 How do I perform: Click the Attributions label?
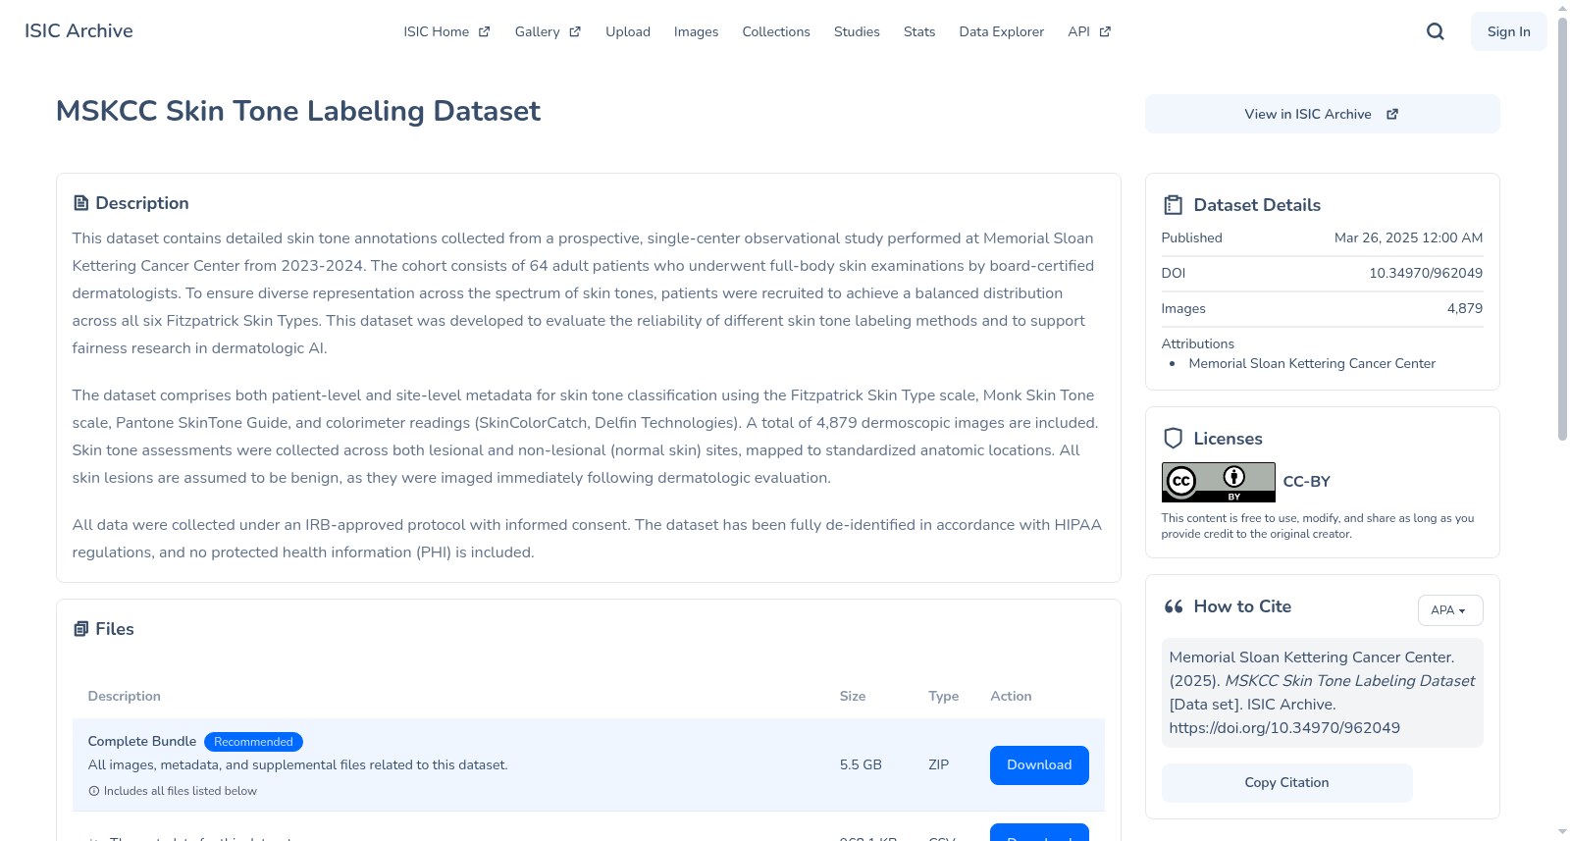click(1198, 343)
